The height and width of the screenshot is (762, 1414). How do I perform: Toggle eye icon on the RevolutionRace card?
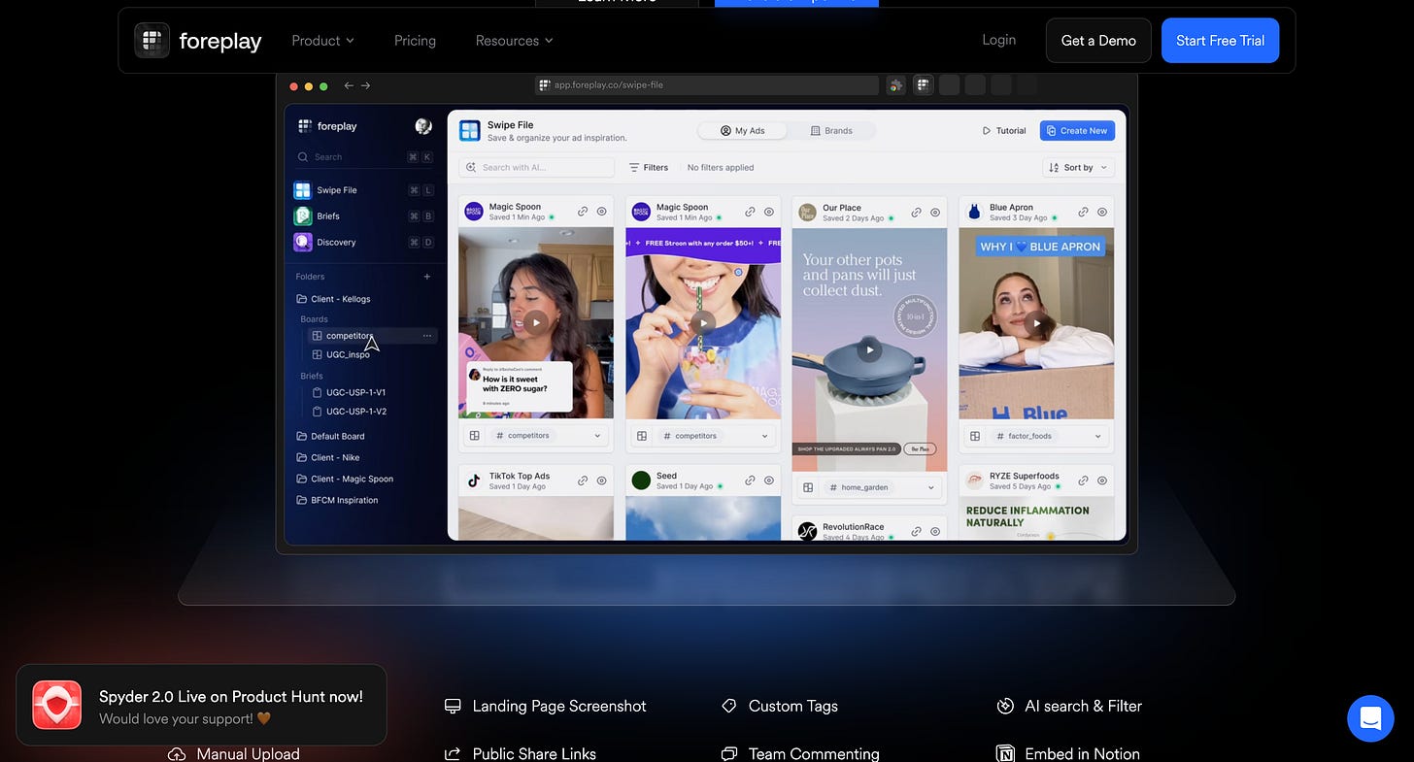tap(935, 531)
